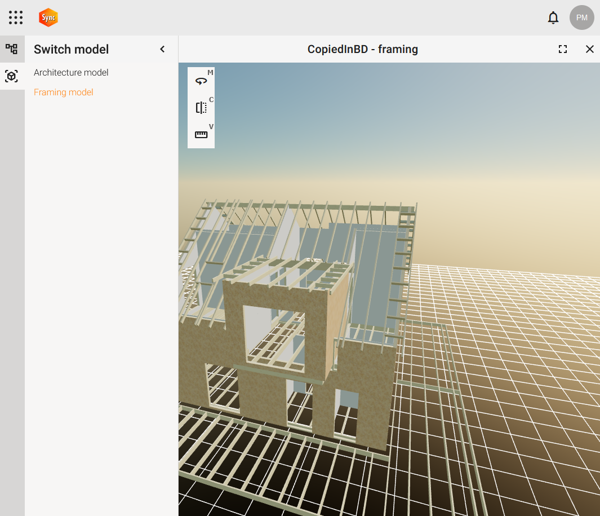Activate the section cut tool (C)
600x516 pixels.
click(201, 108)
